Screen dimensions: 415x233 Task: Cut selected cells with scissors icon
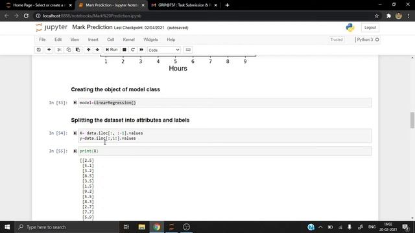(x=59, y=50)
